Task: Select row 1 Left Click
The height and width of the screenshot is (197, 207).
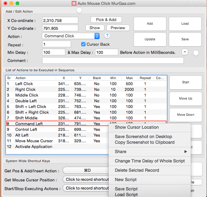Action: click(86, 84)
